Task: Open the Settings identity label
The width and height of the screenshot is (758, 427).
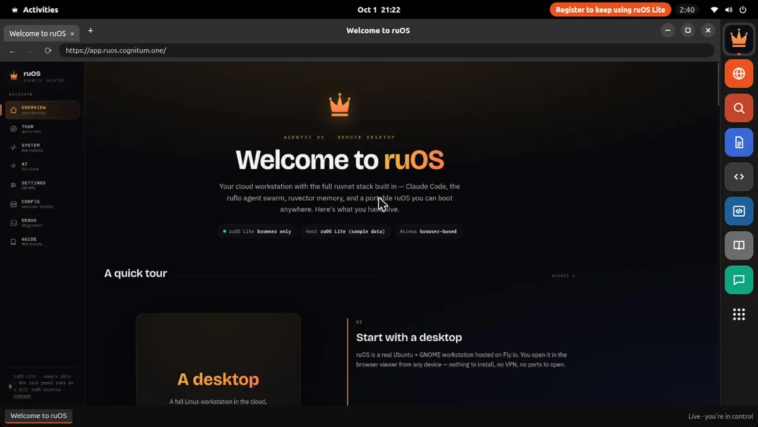Action: (x=33, y=185)
